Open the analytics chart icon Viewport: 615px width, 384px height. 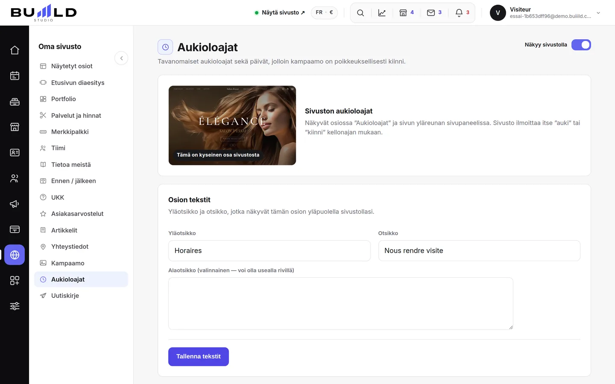click(382, 13)
